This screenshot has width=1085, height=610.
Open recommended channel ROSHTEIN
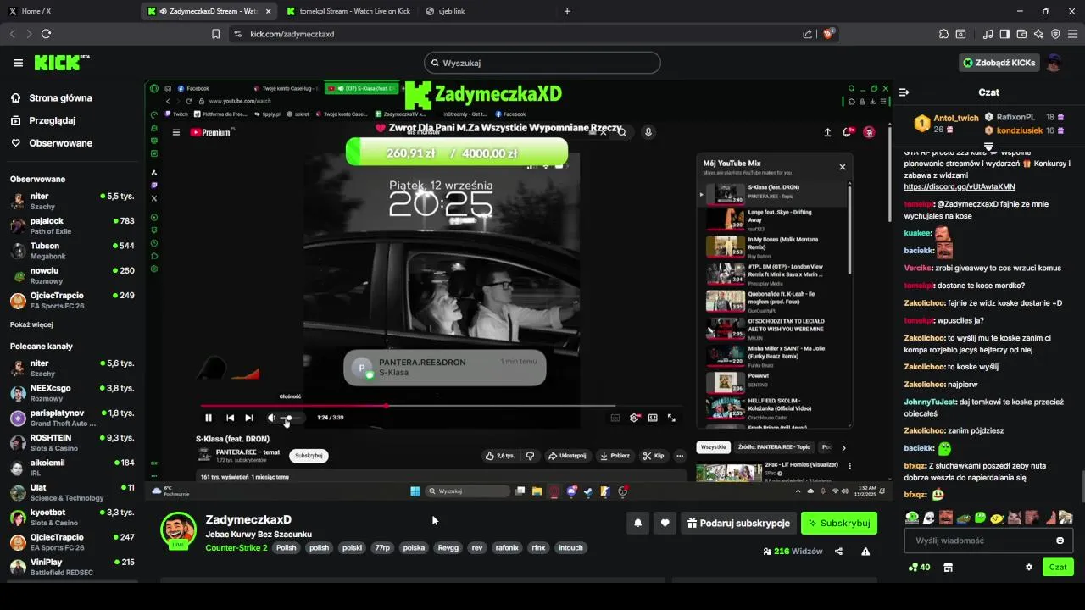72,443
